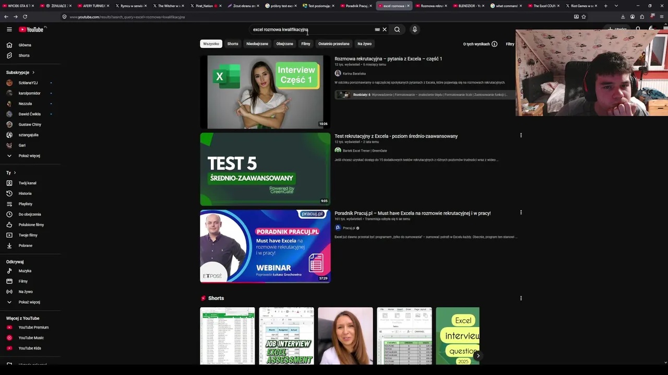Open SzklanaY2J channel subscription
This screenshot has height=375, width=668.
[x=30, y=83]
